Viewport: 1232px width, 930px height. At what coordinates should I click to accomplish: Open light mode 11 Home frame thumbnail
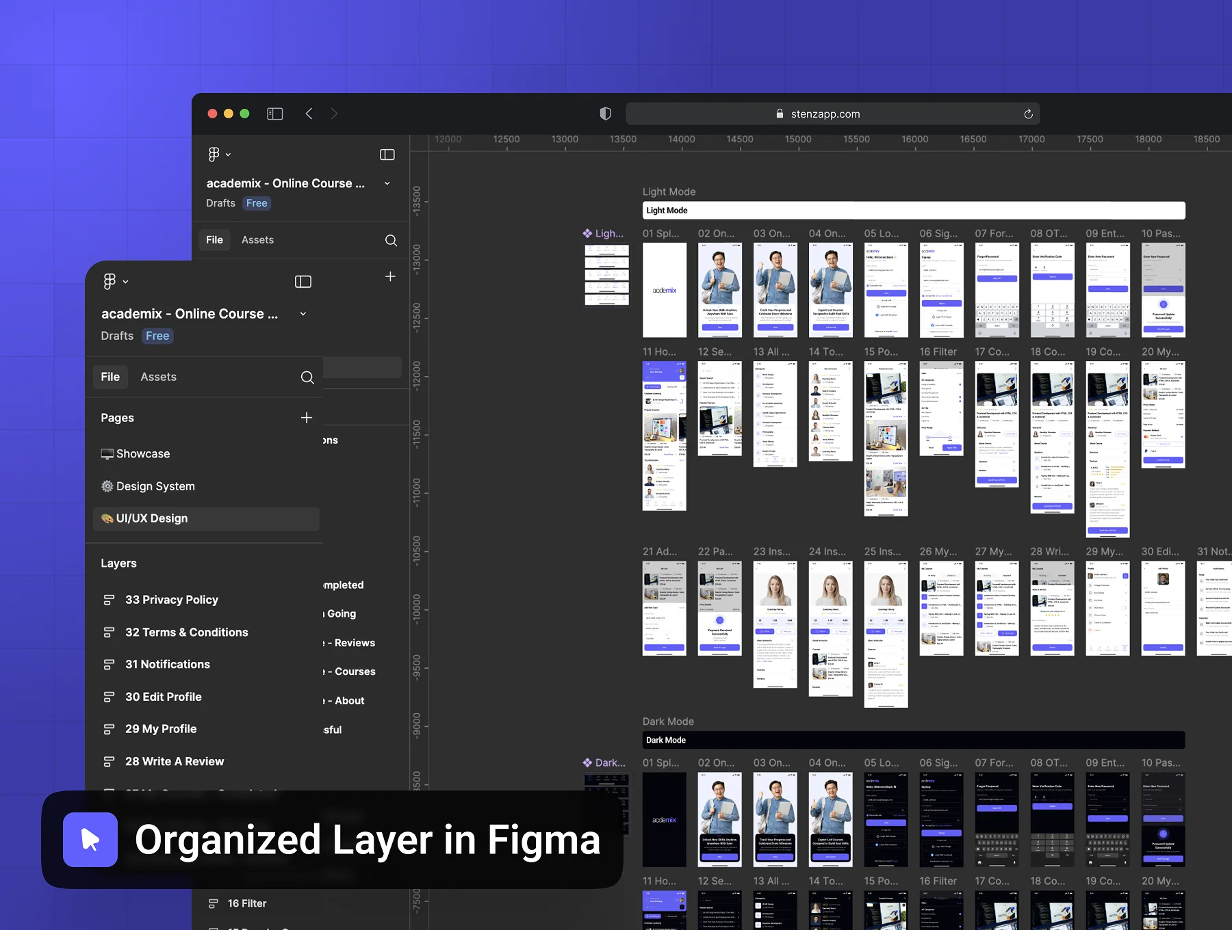pos(665,436)
